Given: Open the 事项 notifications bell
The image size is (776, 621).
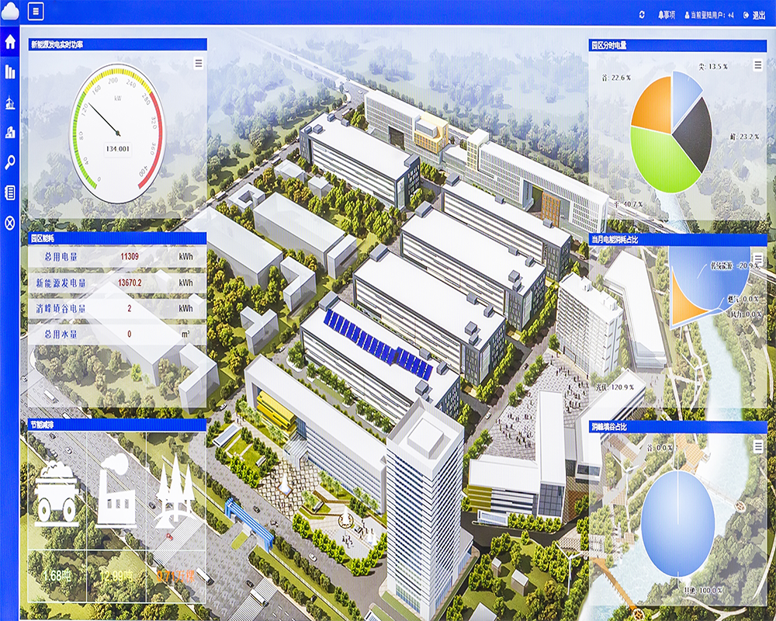Looking at the screenshot, I should click(667, 15).
